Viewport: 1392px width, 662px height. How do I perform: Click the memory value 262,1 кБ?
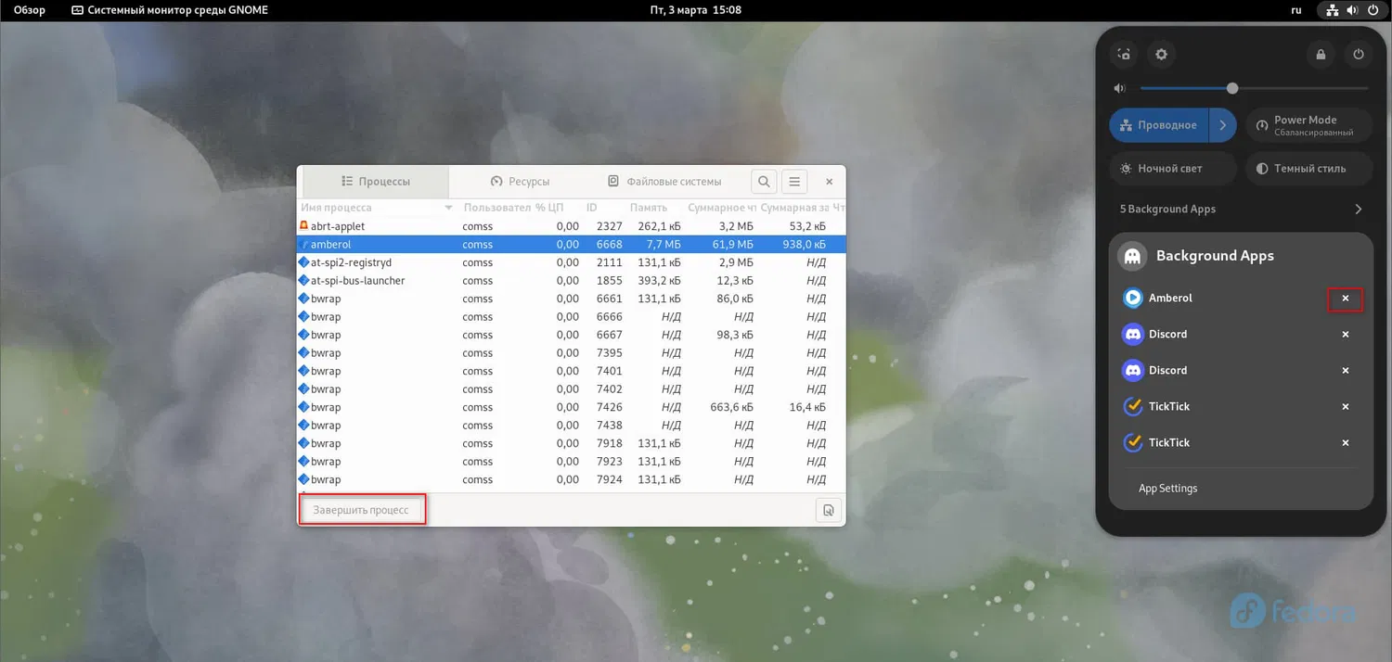click(x=660, y=227)
